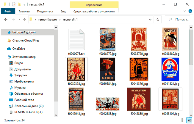Switch to details list view
Image resolution: width=194 pixels, height=124 pixels.
pos(184,120)
